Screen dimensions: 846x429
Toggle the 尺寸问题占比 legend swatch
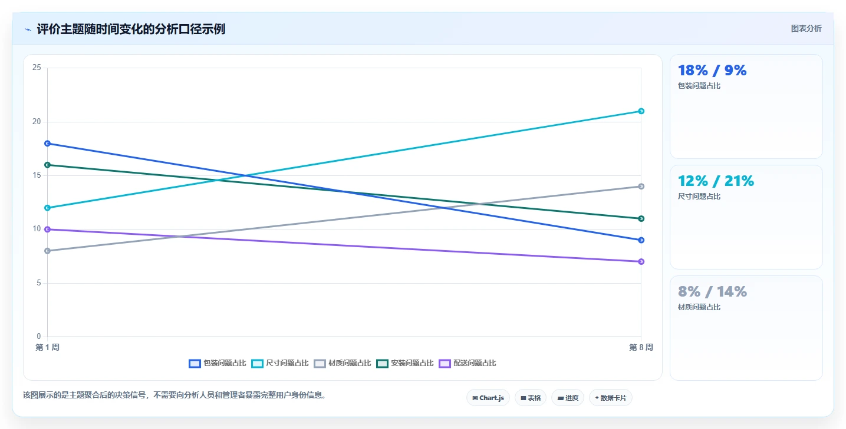pos(258,363)
